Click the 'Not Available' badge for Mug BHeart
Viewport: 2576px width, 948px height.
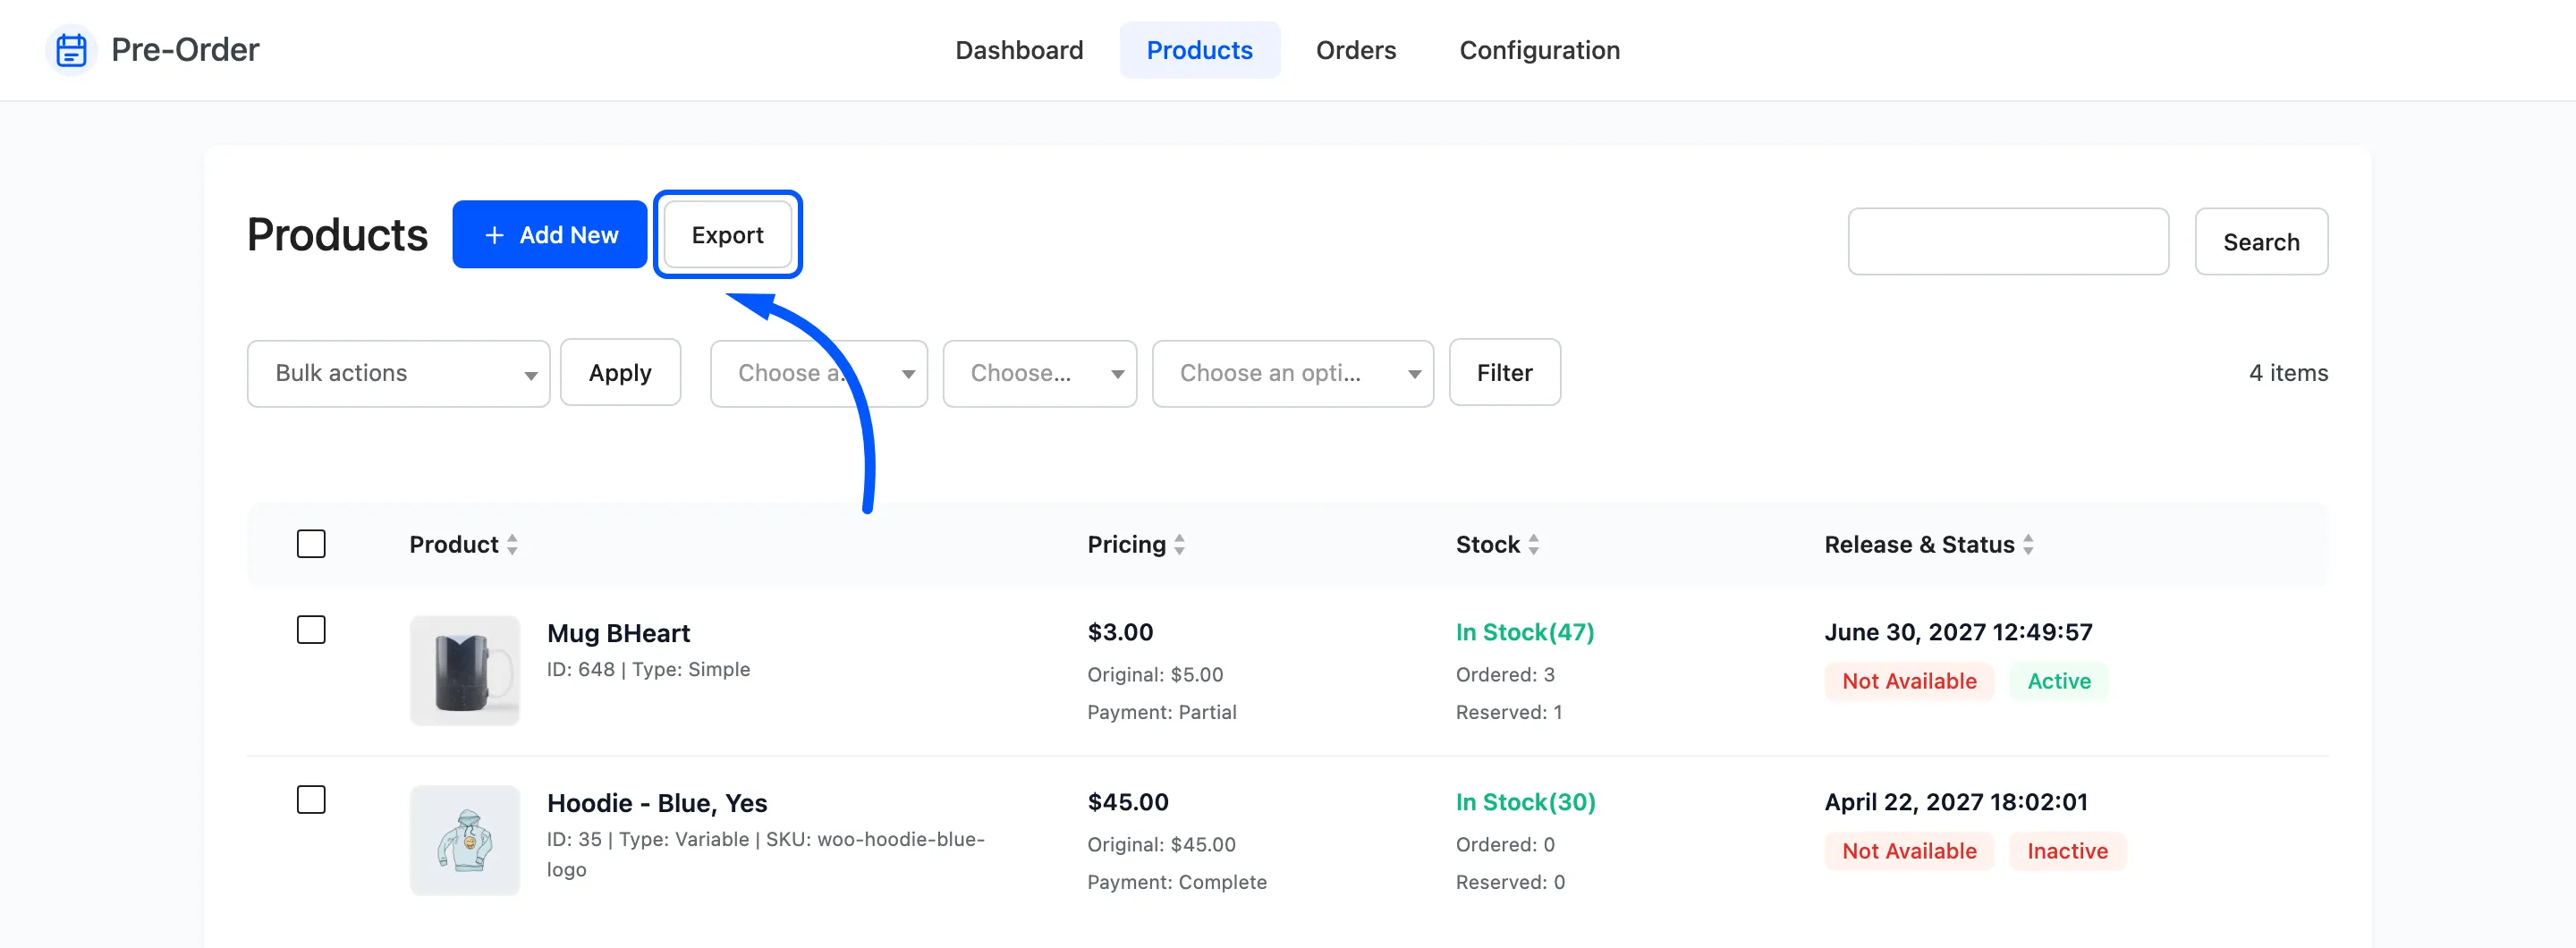1909,681
